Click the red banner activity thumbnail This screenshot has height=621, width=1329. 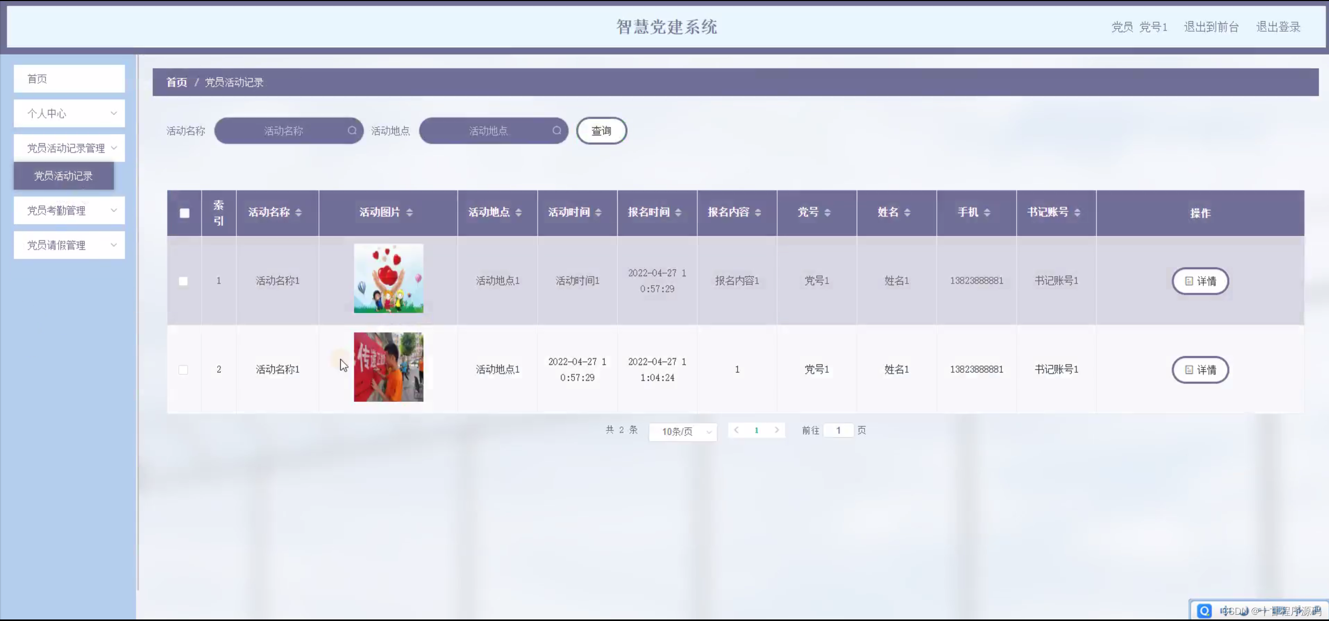(x=389, y=367)
